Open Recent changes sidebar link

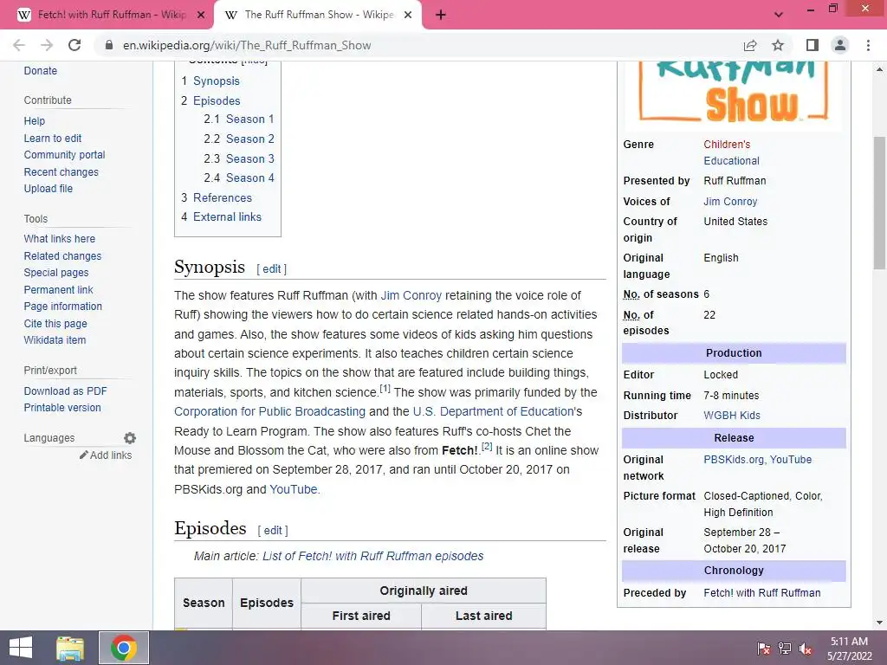(62, 172)
